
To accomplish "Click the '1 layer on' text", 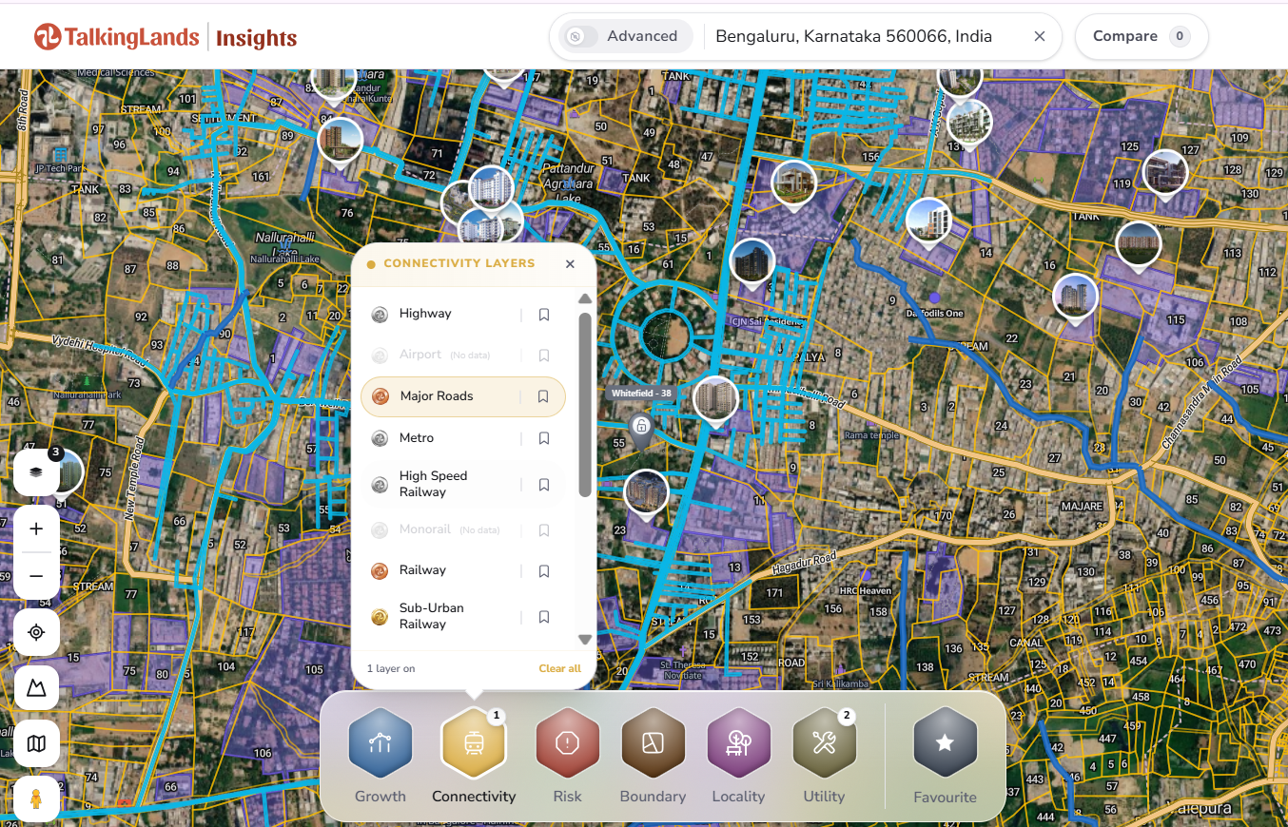I will click(x=391, y=668).
